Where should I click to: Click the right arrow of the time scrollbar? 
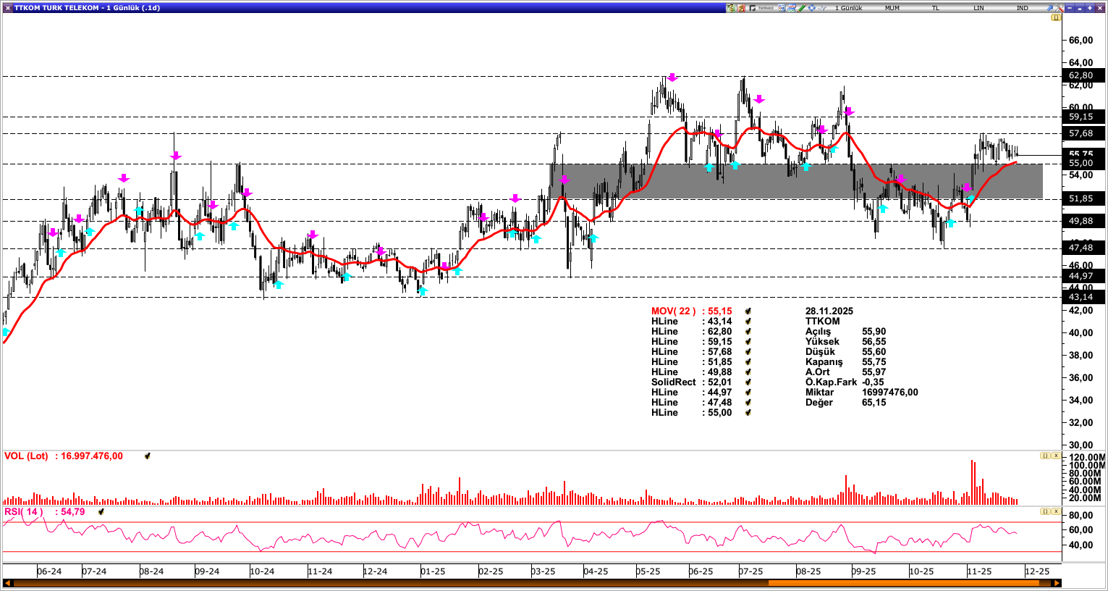(x=1057, y=583)
